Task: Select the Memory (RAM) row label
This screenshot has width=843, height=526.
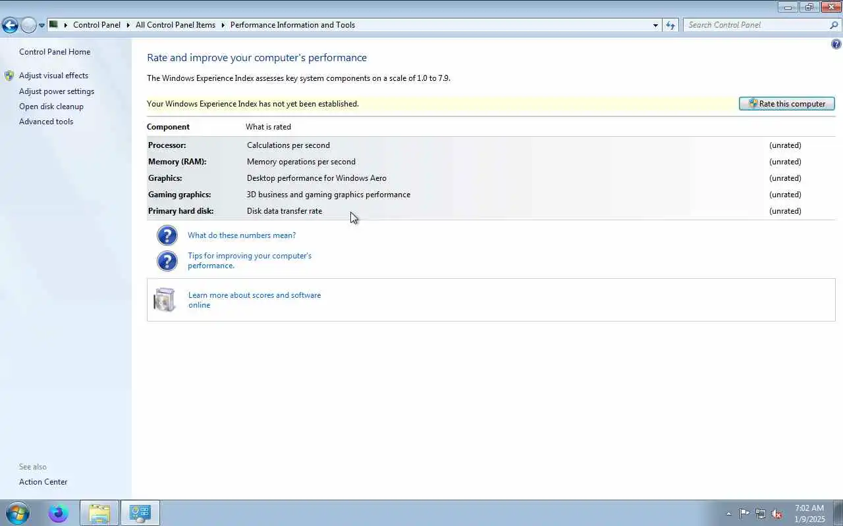Action: [177, 162]
